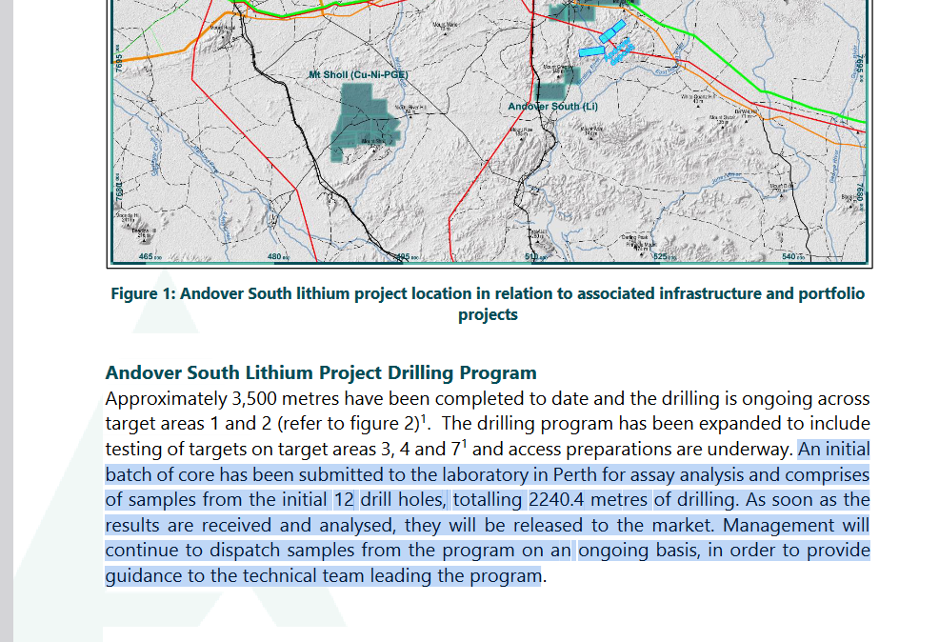Click the Mt Sholl (Cu-Ni-PGE) map label
The width and height of the screenshot is (939, 642).
tap(354, 74)
